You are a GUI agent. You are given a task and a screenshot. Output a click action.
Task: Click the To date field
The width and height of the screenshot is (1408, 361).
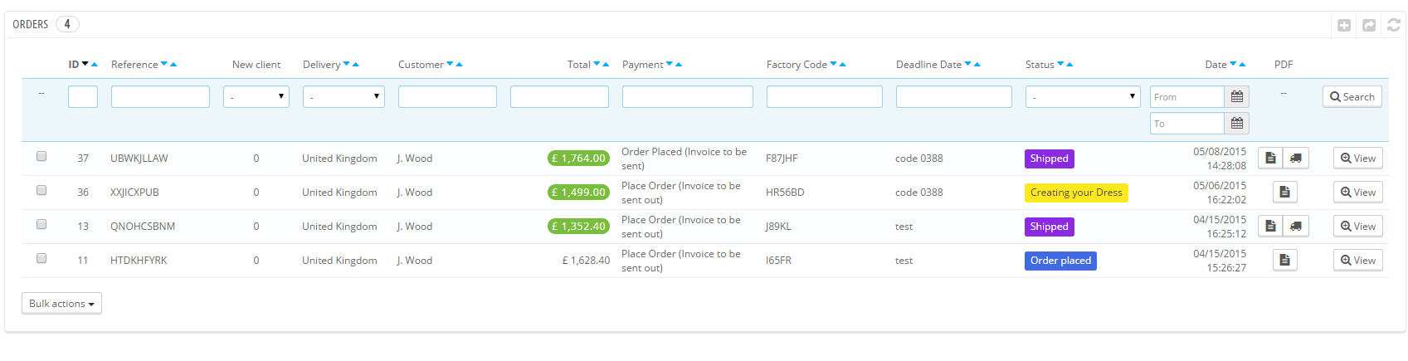[x=1187, y=124]
